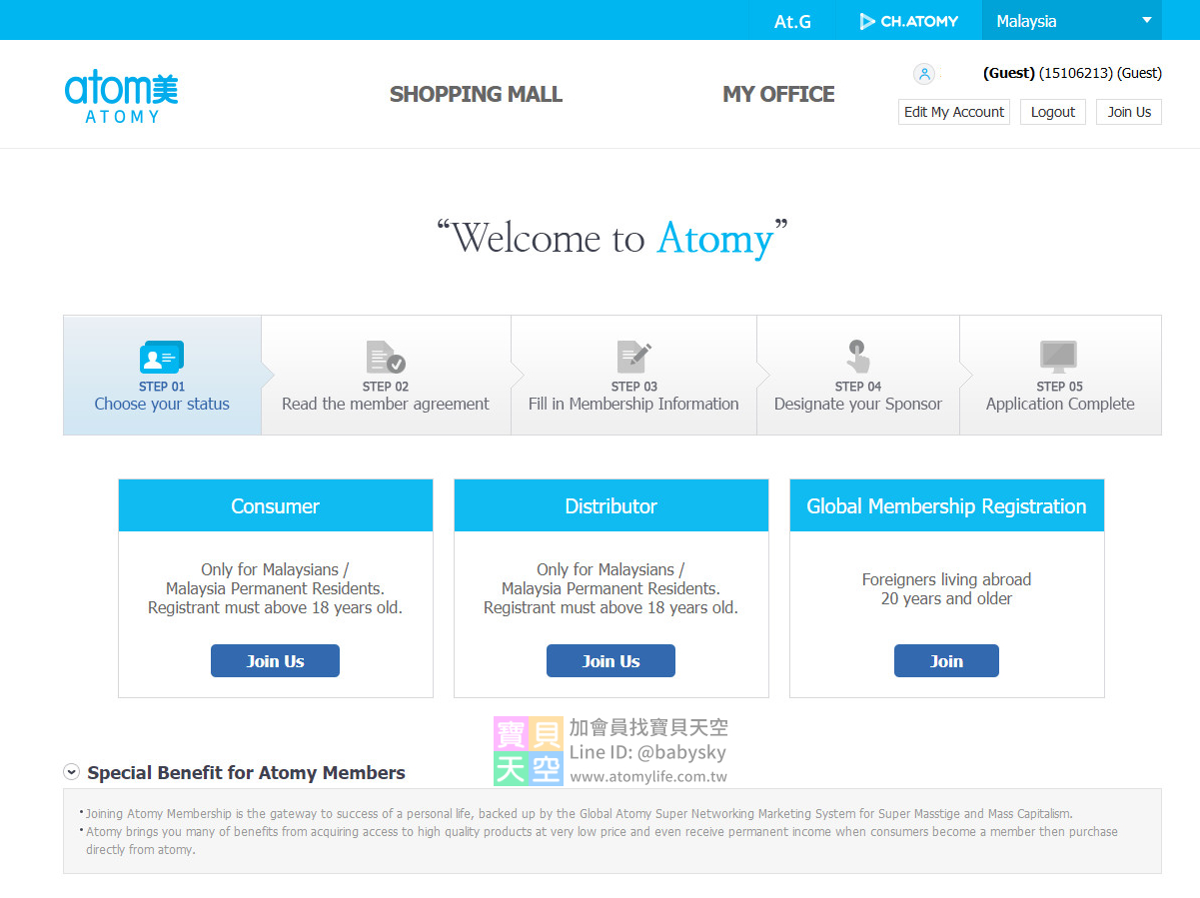Select the Choose your status step
The width and height of the screenshot is (1200, 898).
pyautogui.click(x=162, y=376)
